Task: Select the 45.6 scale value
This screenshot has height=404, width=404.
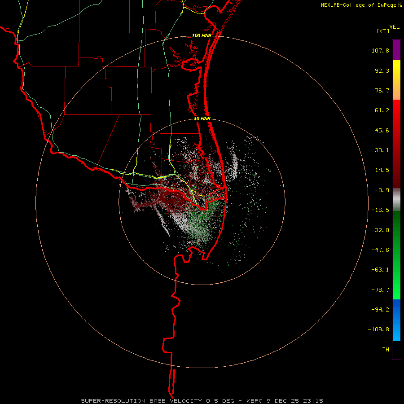Action: pos(382,130)
